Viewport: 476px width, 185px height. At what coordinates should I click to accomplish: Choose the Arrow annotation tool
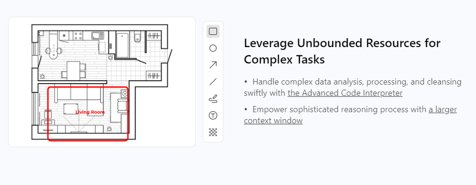tap(213, 65)
